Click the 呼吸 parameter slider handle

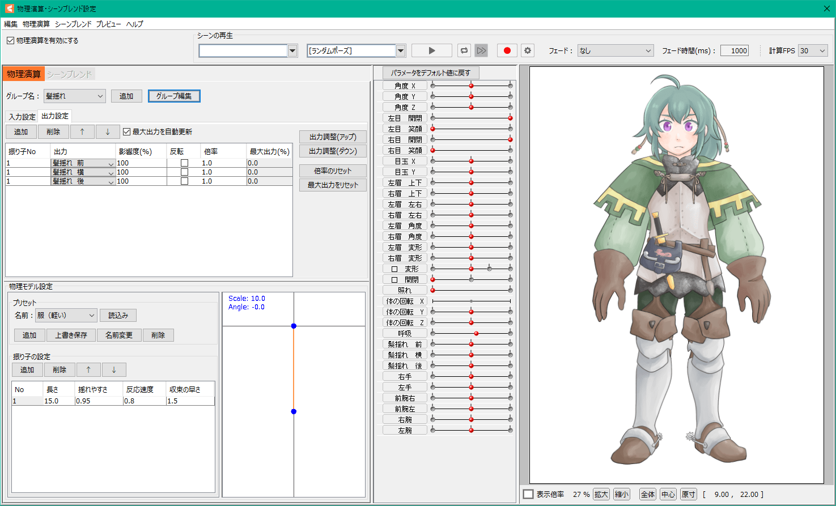476,333
